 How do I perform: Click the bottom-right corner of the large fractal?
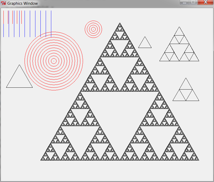point(198,160)
